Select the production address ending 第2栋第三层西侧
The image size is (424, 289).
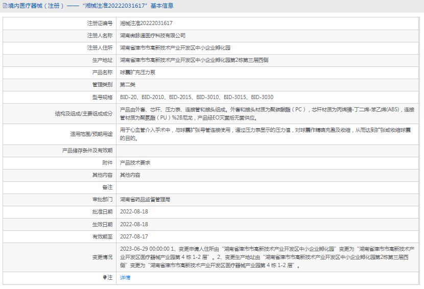click(x=194, y=60)
